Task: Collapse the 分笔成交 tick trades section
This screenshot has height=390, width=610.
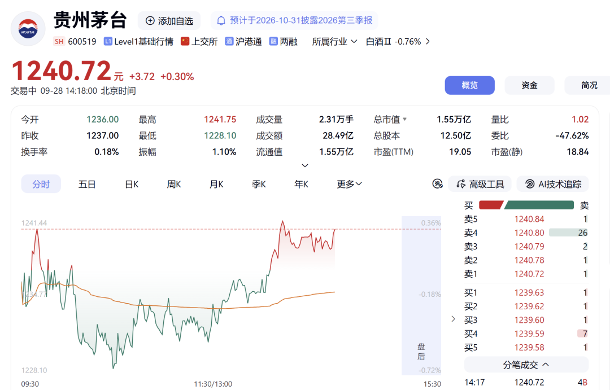Action: click(526, 365)
